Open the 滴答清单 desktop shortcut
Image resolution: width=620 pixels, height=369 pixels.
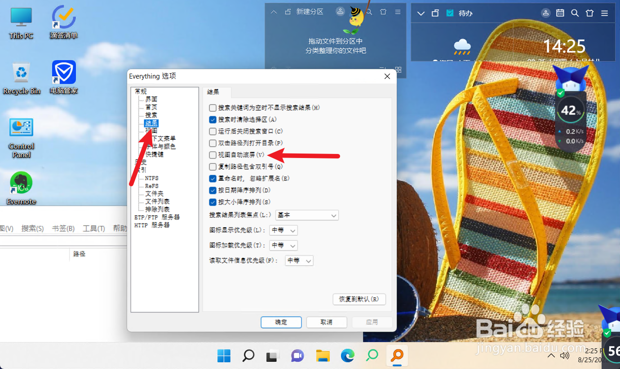(64, 22)
